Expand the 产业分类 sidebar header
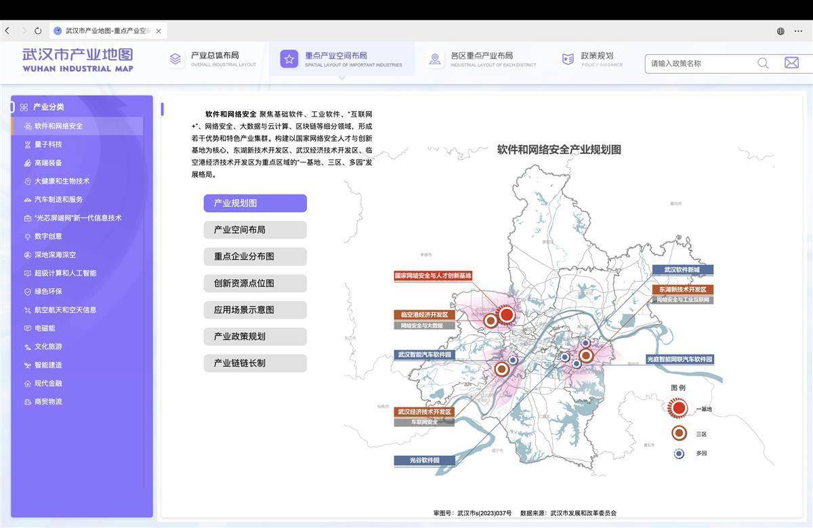Image resolution: width=813 pixels, height=528 pixels. click(x=49, y=107)
